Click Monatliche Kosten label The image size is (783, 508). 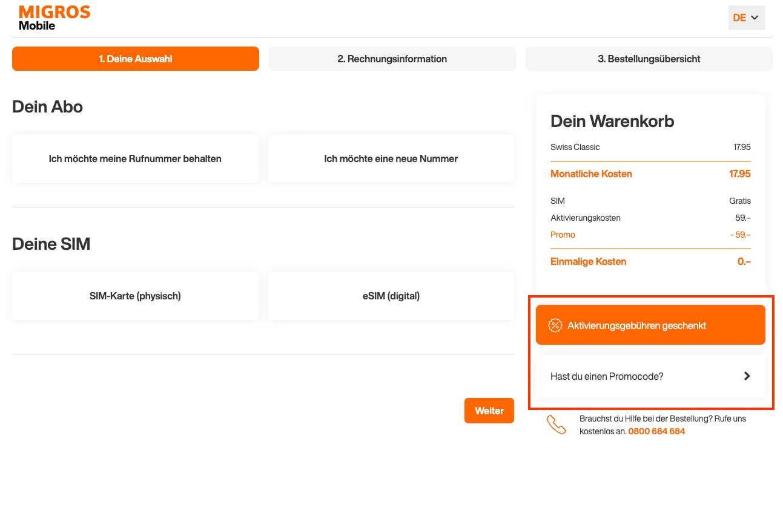[x=591, y=174]
